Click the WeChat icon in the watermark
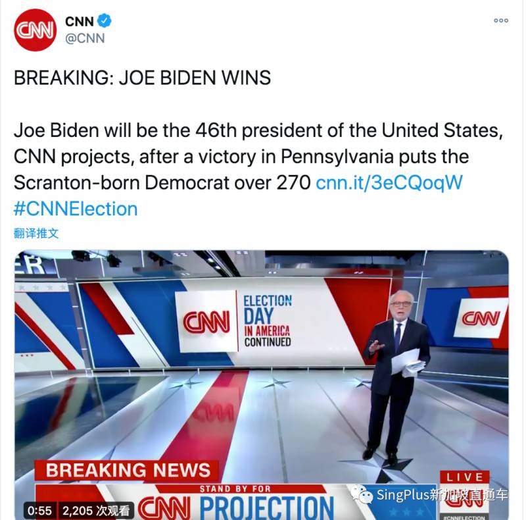The height and width of the screenshot is (520, 526). pyautogui.click(x=362, y=494)
